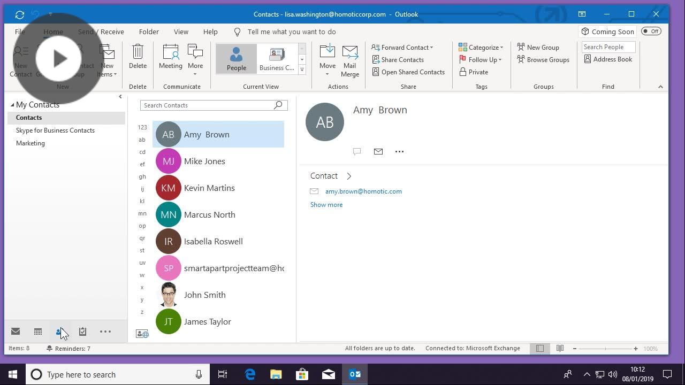Expand the Contact section chevron

point(349,176)
